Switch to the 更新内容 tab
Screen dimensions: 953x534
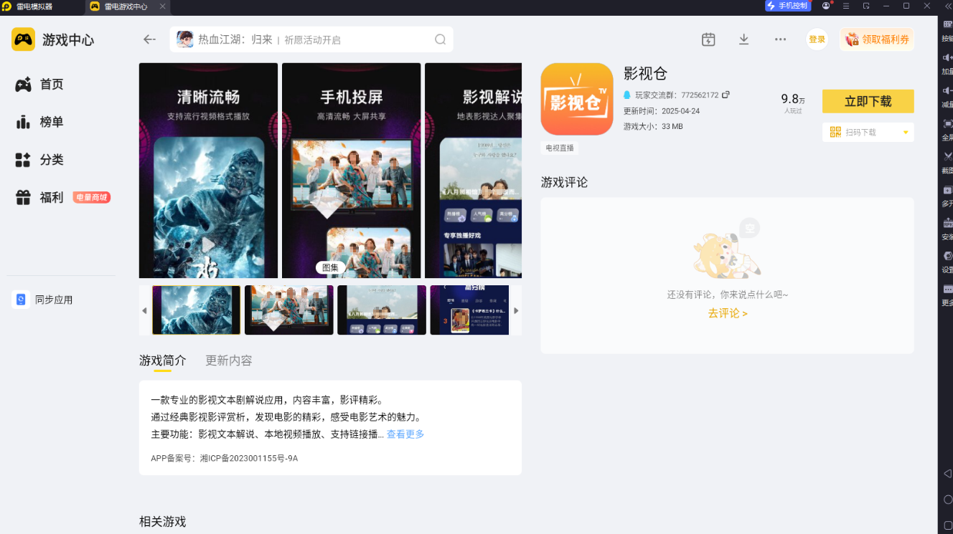coord(229,361)
